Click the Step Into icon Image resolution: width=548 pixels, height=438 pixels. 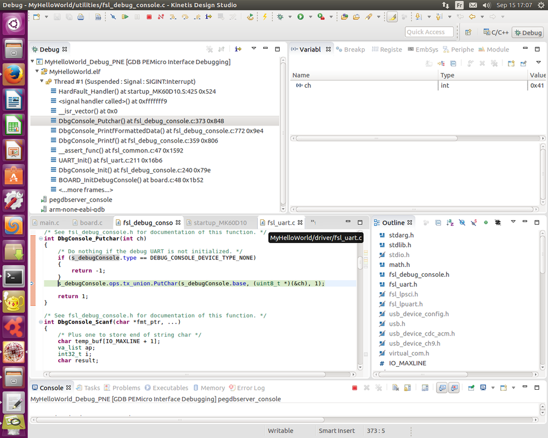(172, 16)
